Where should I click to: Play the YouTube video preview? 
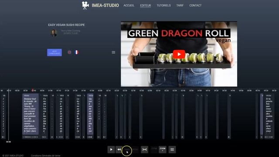point(179,54)
